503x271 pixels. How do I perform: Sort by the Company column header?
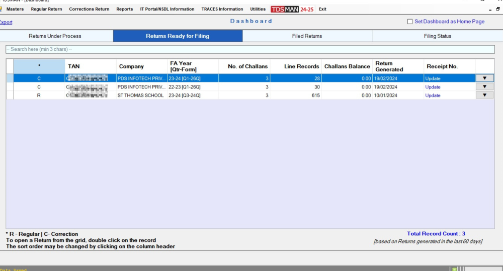click(x=141, y=66)
